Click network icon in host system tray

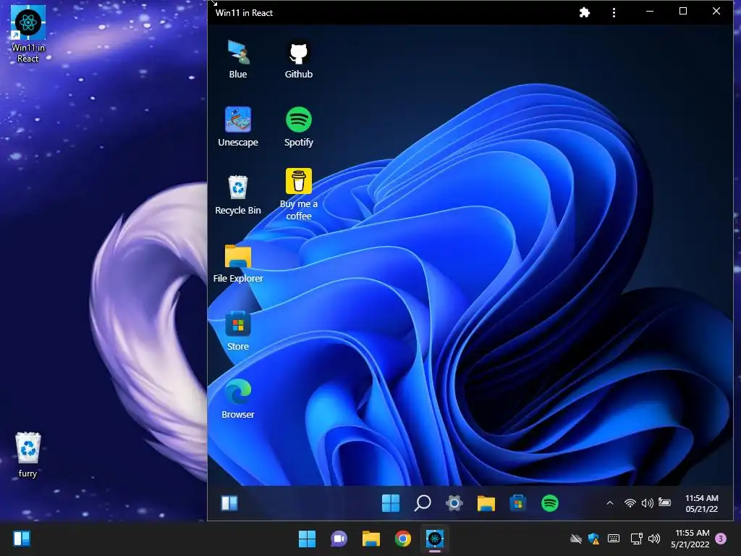pyautogui.click(x=636, y=539)
